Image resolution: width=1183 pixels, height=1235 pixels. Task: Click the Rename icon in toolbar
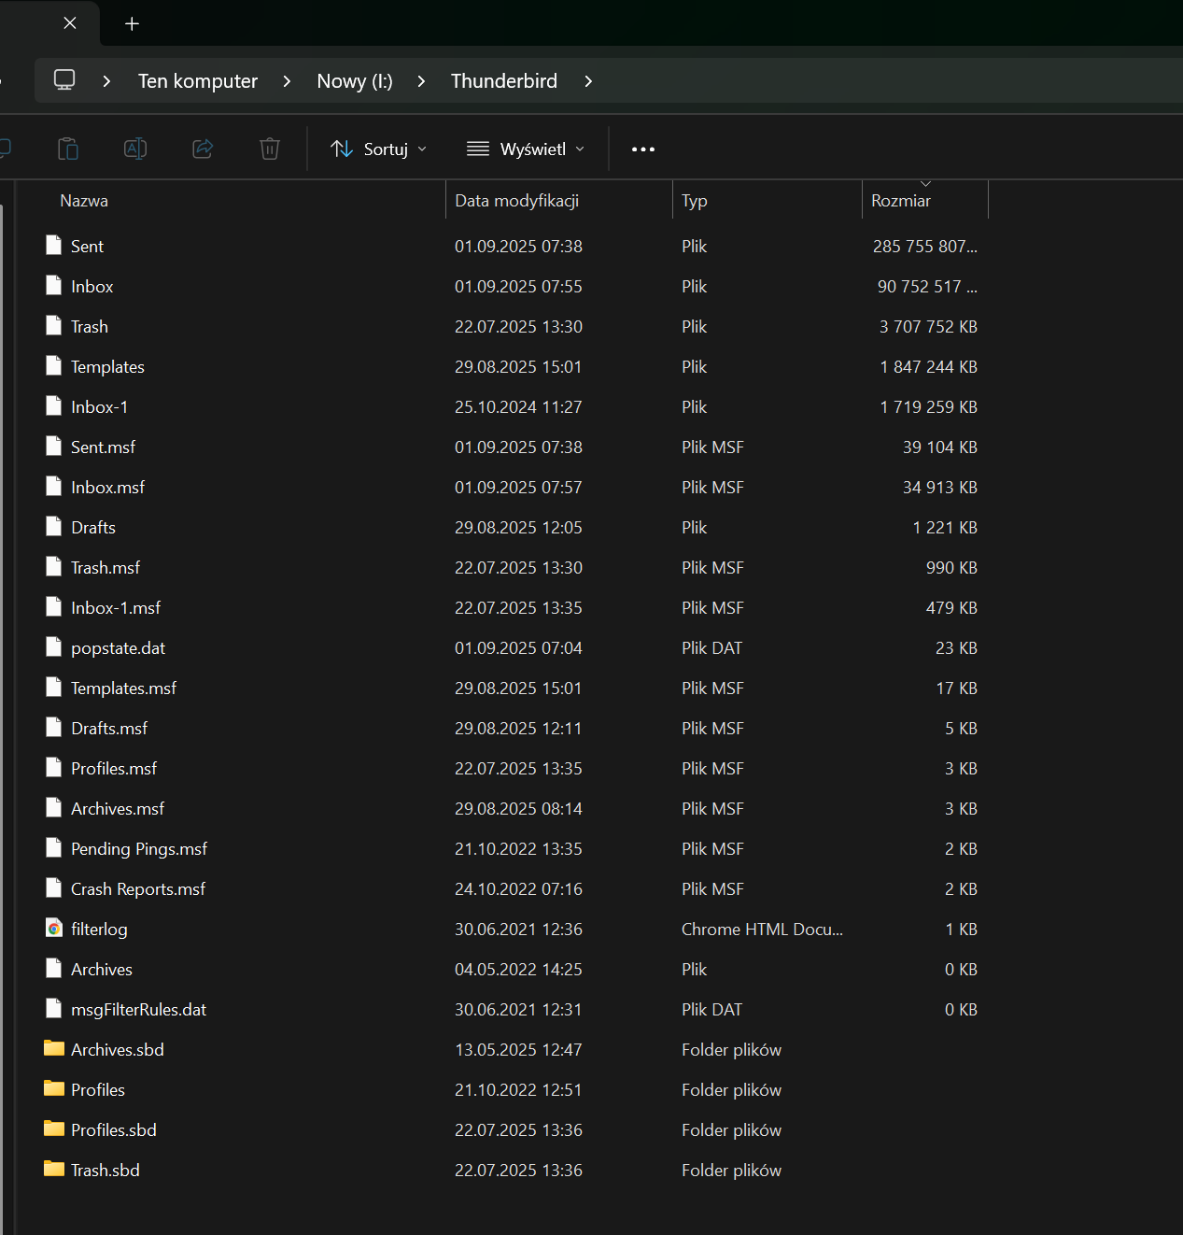pyautogui.click(x=135, y=149)
